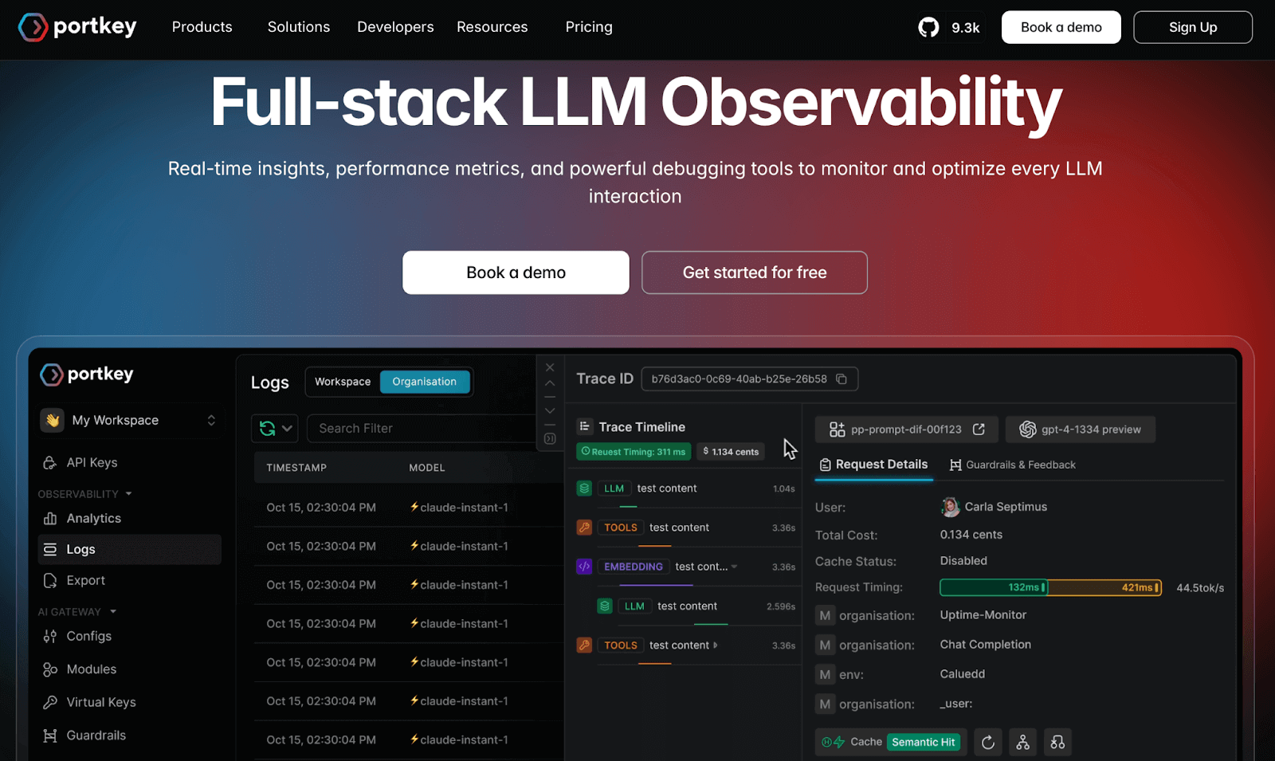Click the Semantic Hit cache badge
Screen dimensions: 1275x761
[924, 743]
